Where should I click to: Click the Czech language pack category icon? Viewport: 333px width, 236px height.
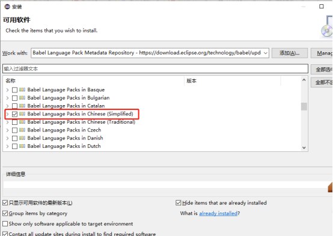click(x=22, y=130)
